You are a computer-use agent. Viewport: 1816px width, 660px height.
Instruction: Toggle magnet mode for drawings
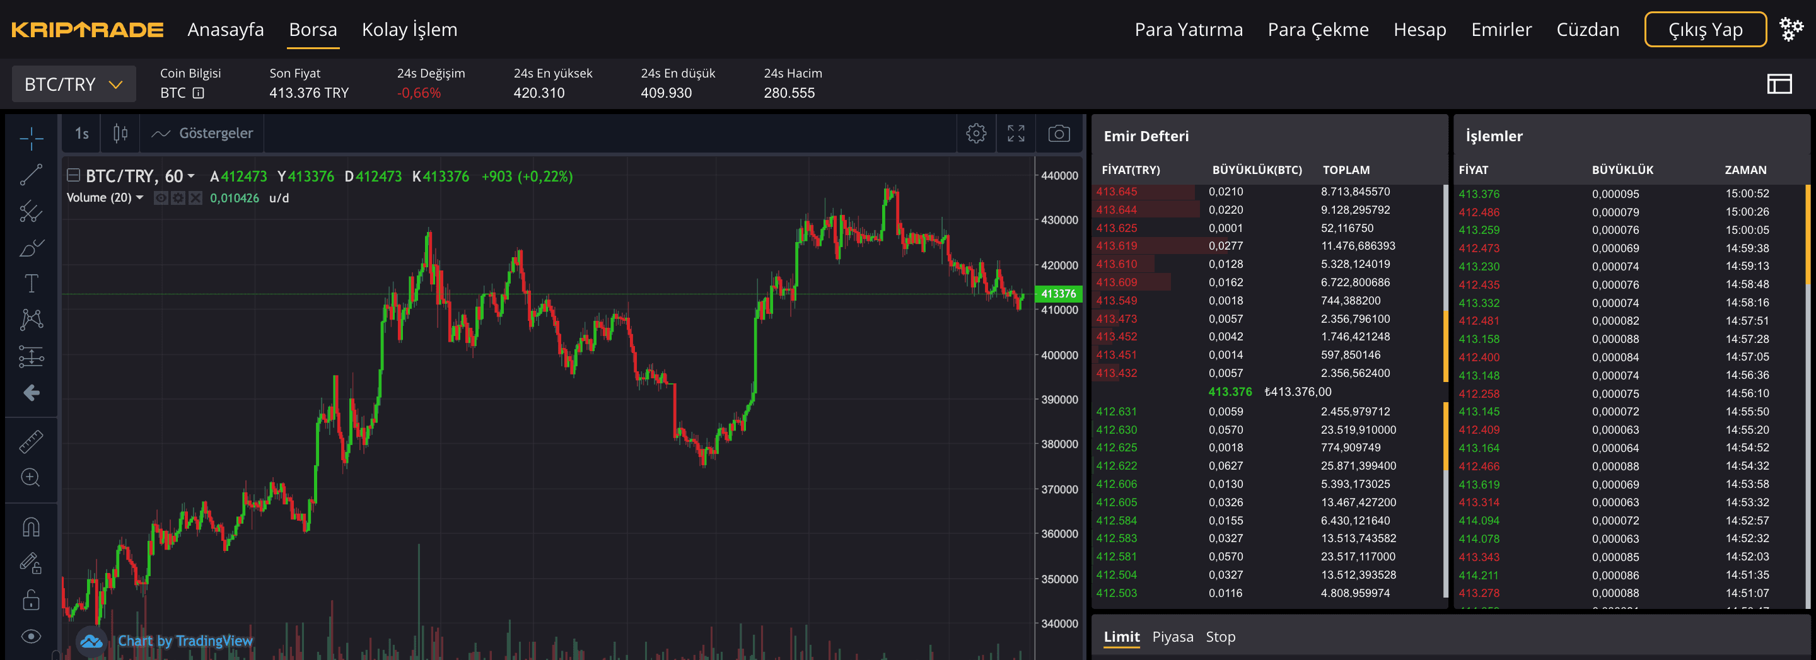31,527
